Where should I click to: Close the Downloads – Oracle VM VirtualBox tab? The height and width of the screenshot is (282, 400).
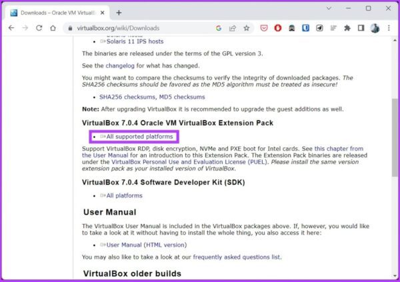pos(102,13)
